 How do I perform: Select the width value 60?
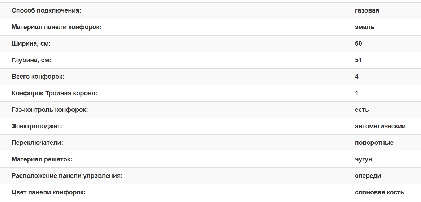point(359,43)
